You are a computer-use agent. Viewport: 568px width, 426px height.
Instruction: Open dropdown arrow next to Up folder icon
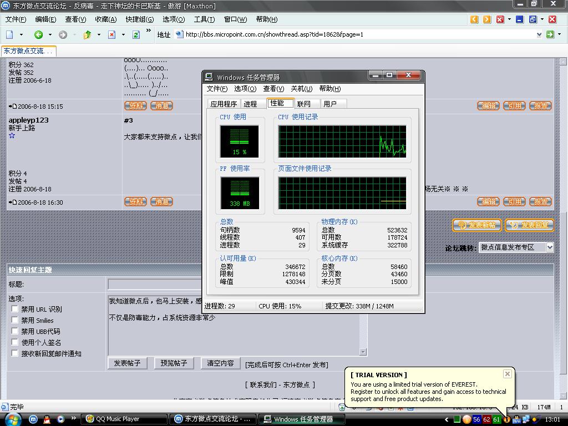pos(99,35)
